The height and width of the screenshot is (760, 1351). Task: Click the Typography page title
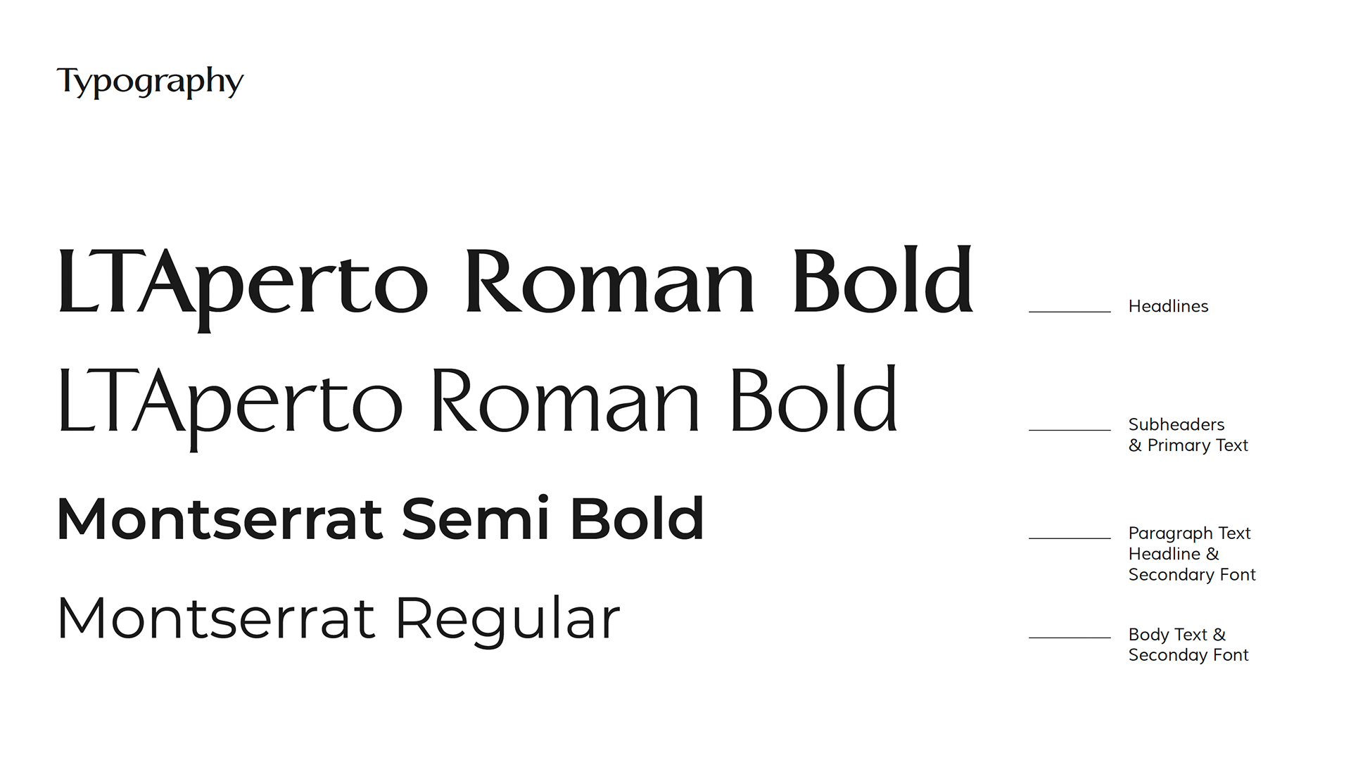tap(150, 82)
